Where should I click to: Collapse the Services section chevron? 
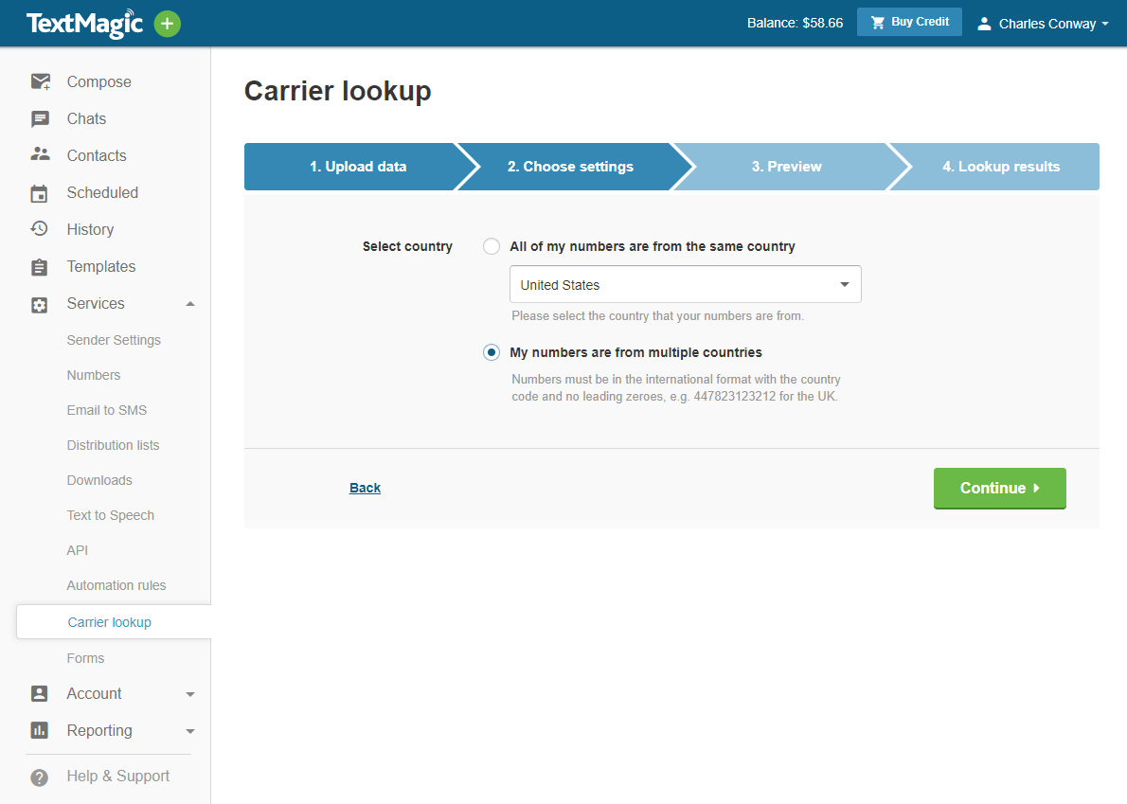pyautogui.click(x=189, y=304)
